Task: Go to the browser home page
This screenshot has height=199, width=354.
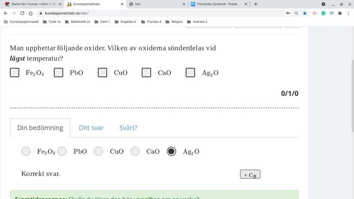Action: tap(31, 13)
